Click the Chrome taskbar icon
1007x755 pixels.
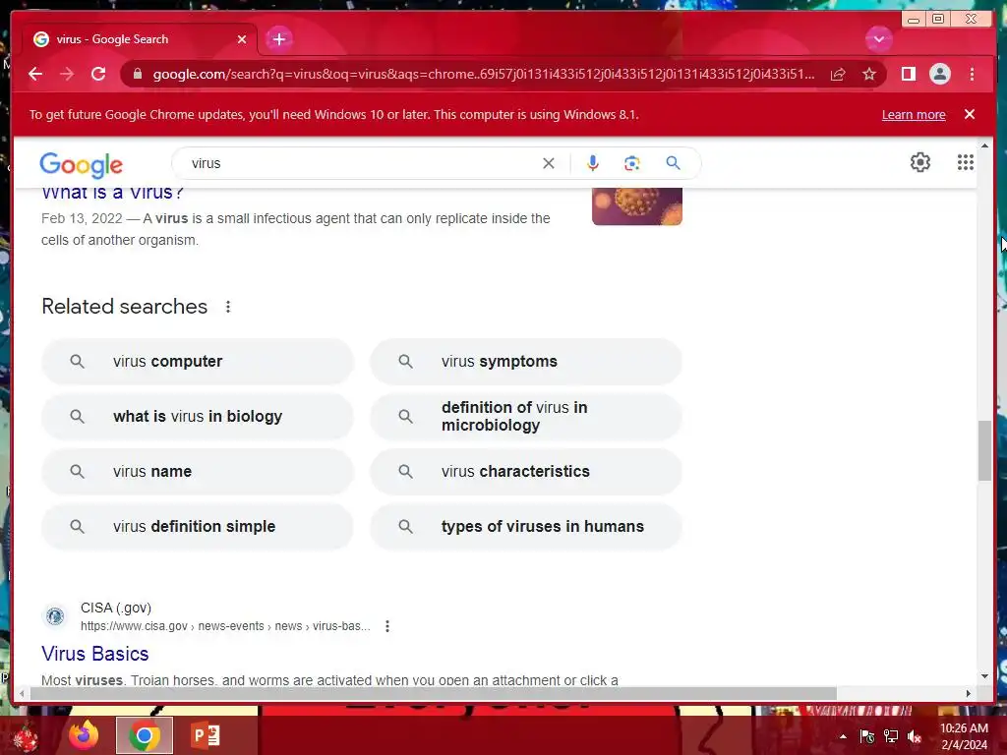[x=145, y=735]
